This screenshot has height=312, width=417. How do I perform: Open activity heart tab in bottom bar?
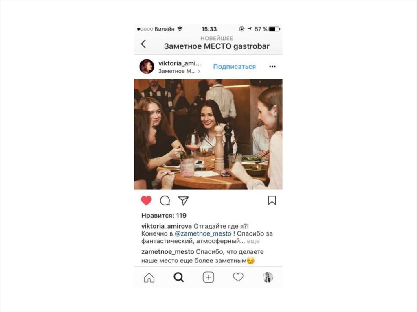click(x=238, y=277)
